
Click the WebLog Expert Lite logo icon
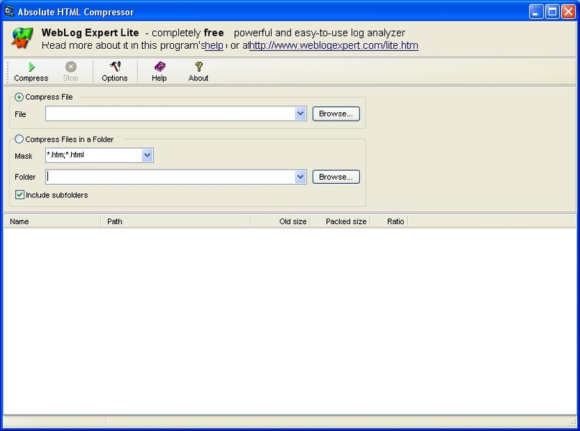[22, 38]
